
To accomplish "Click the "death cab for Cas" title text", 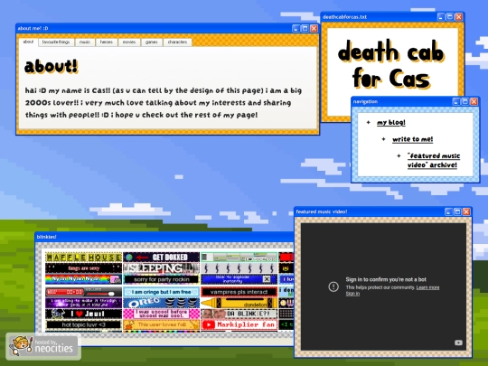I will (391, 64).
